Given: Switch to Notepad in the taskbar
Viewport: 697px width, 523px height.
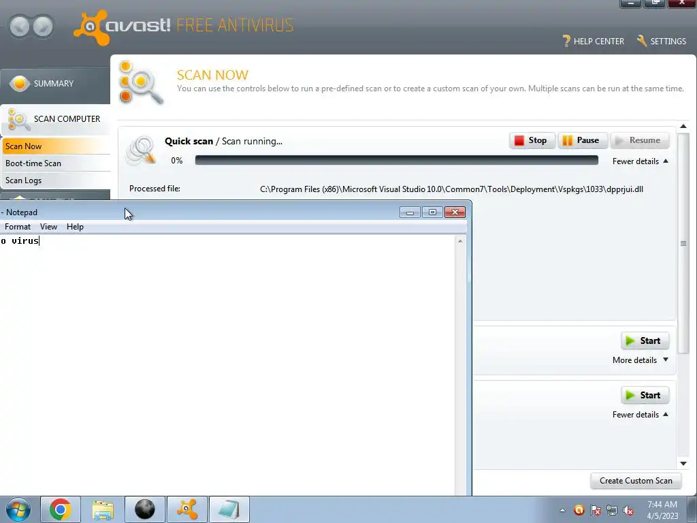Looking at the screenshot, I should click(229, 509).
